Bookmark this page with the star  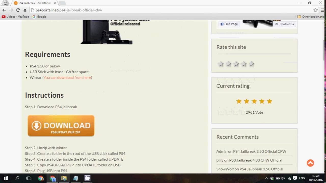pyautogui.click(x=316, y=10)
